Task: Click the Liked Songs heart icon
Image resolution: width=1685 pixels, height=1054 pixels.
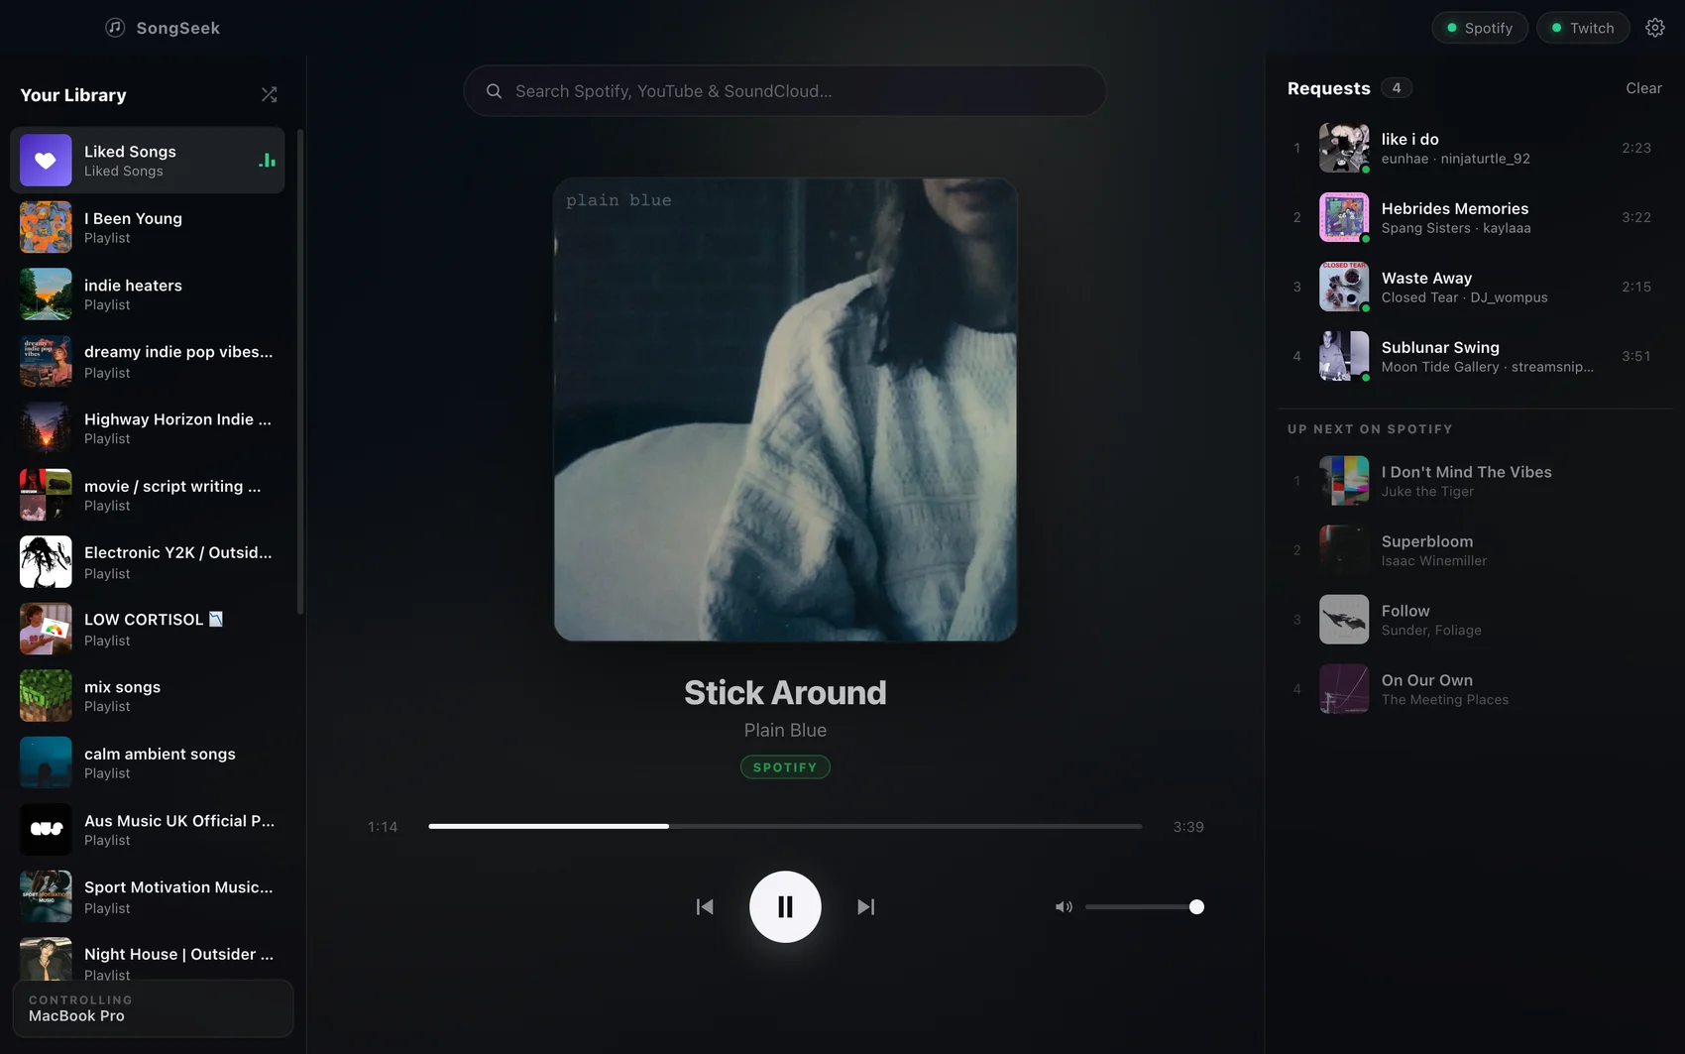Action: 46,160
